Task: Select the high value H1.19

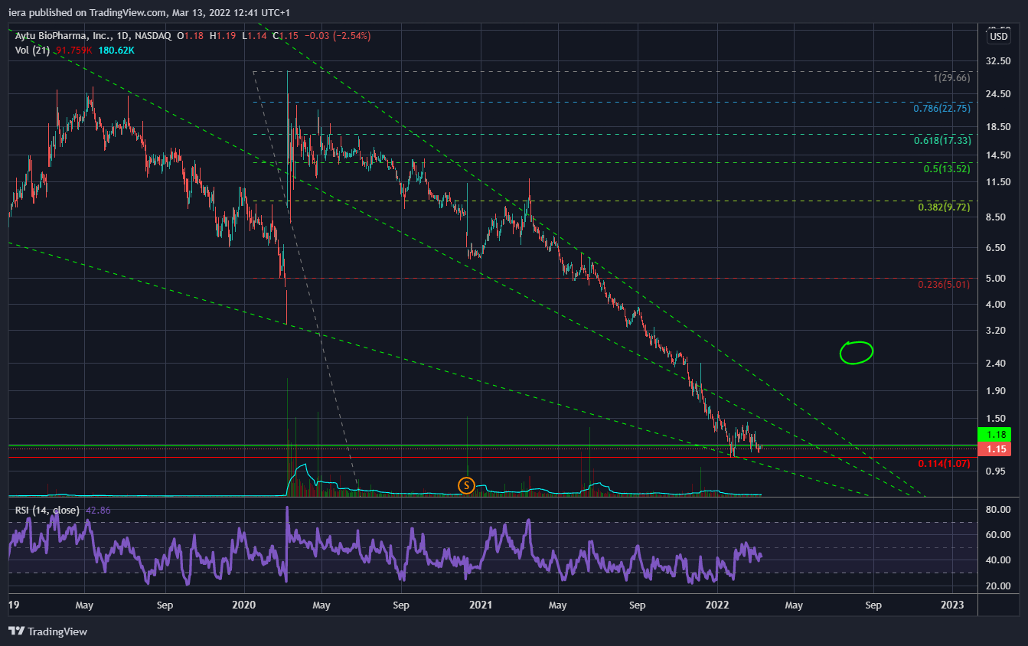Action: point(224,36)
